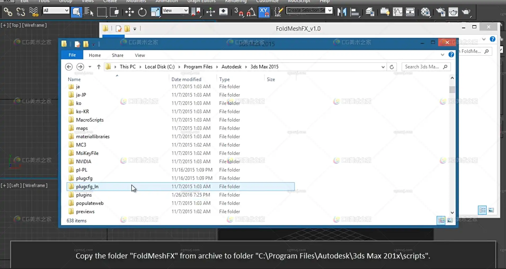Screen dimensions: 506x269
Task: Click New folder icon in 3ds Max 2015 window titlebar
Action: tap(86, 44)
